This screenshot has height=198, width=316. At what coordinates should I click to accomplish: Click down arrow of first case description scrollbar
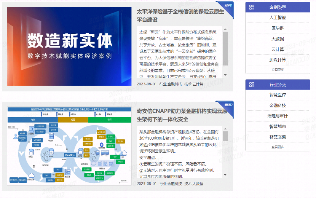225,75
